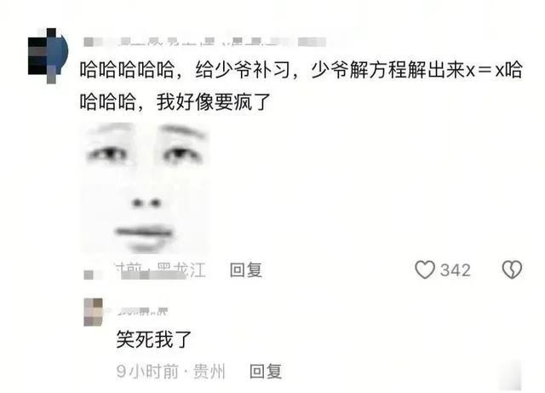Open the small avatar of the reply author

(94, 312)
